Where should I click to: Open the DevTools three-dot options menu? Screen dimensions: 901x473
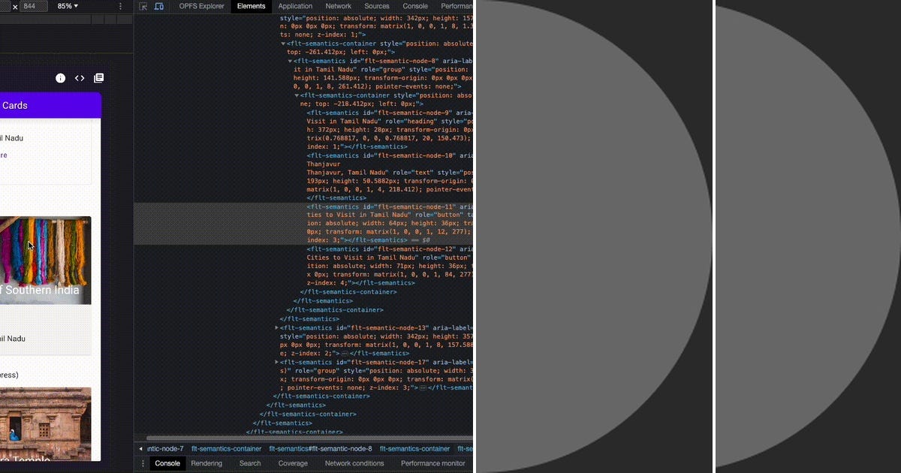pyautogui.click(x=120, y=6)
